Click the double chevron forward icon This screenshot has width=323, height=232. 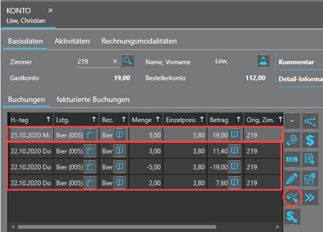[x=310, y=197]
